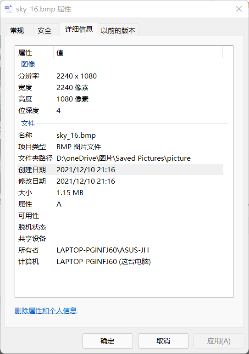Click the value 1080 像素
The width and height of the screenshot is (249, 354).
tap(72, 99)
